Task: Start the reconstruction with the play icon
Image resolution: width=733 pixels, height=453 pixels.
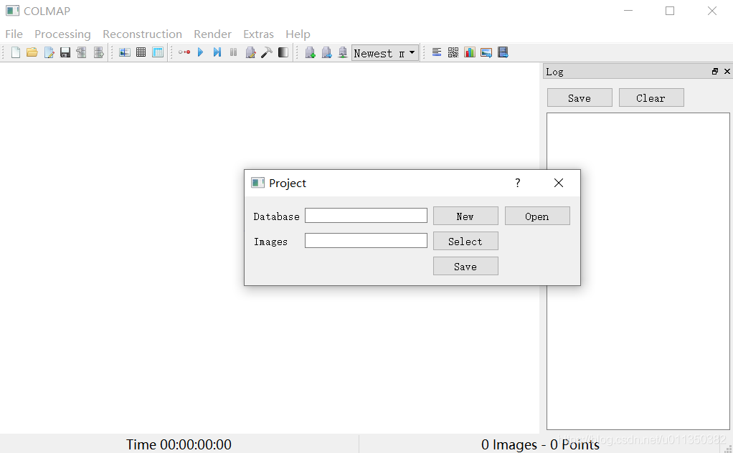Action: click(x=200, y=52)
